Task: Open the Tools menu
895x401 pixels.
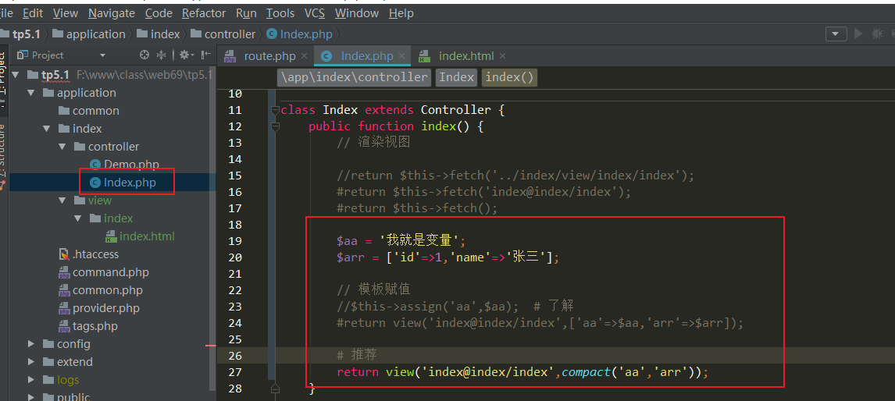Action: pos(280,12)
